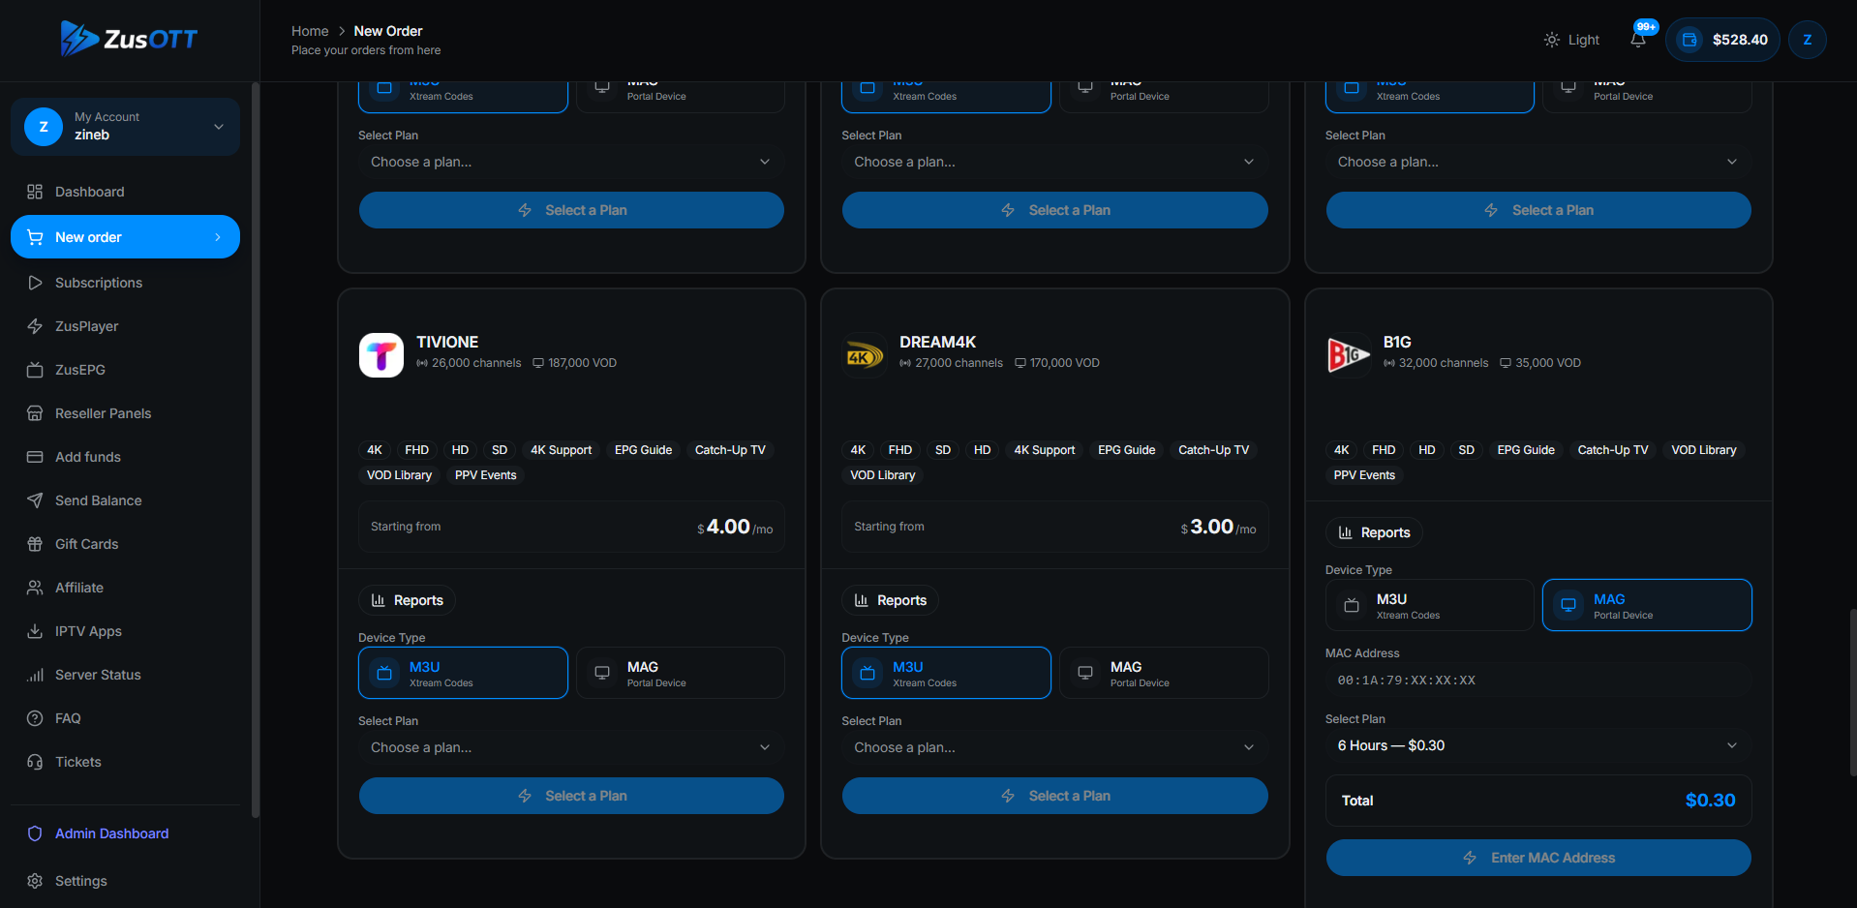The width and height of the screenshot is (1857, 908).
Task: Open wallet balance $528.40
Action: click(1722, 40)
